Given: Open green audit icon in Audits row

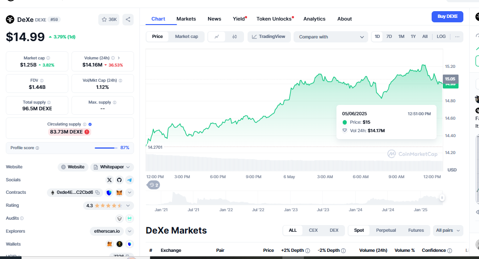Looking at the screenshot, I should (130, 219).
